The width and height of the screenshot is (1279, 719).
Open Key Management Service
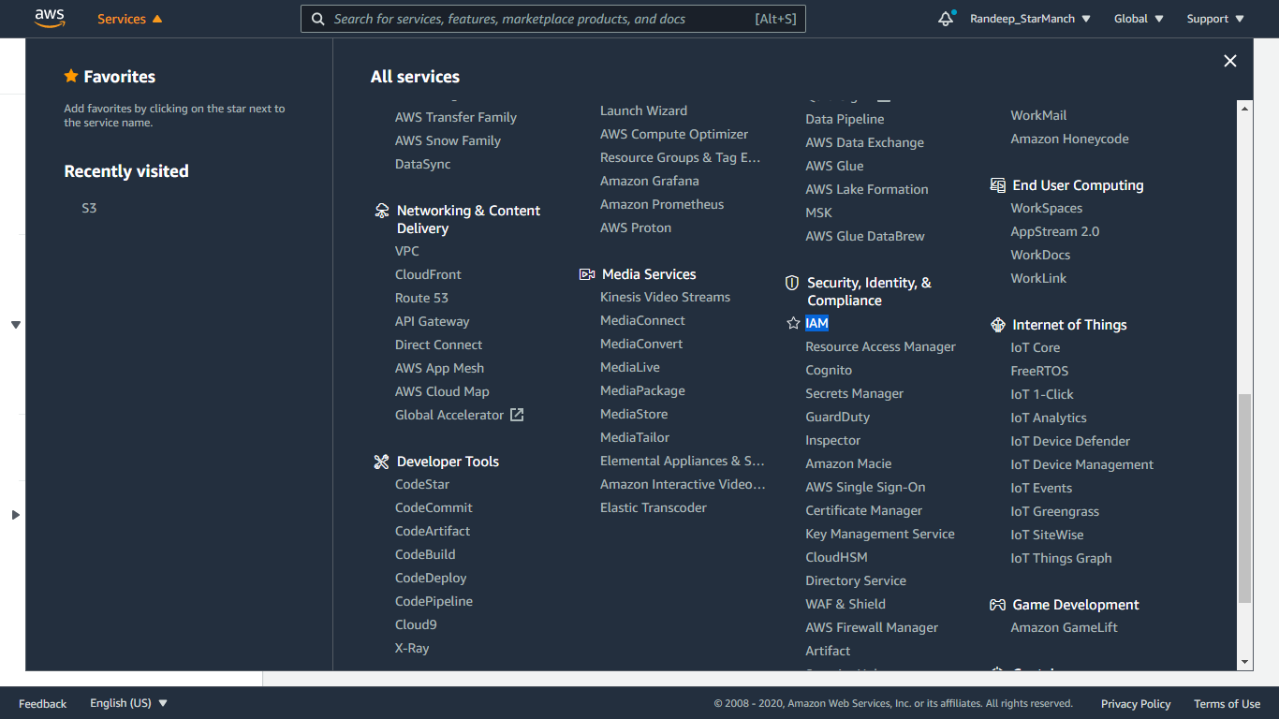point(880,534)
